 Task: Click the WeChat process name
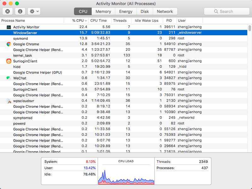(20, 78)
